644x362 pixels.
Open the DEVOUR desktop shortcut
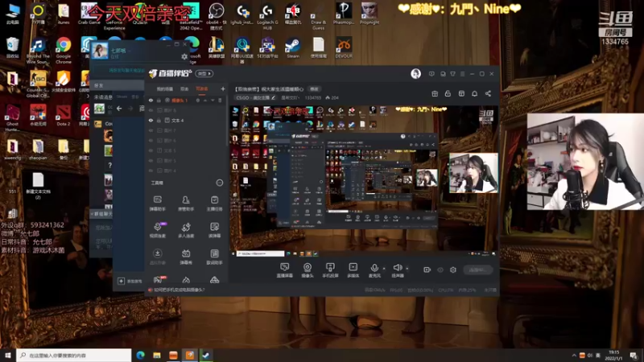344,47
